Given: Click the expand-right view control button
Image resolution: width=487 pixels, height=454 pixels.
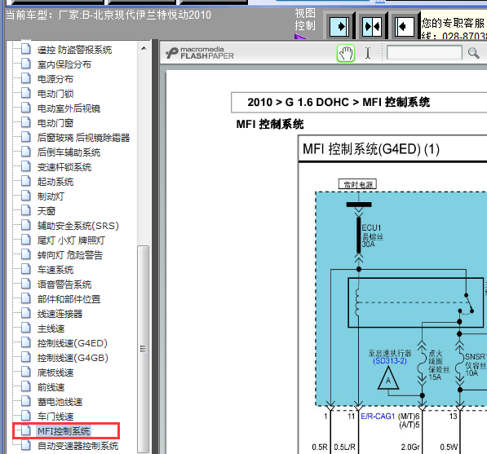Looking at the screenshot, I should 339,26.
